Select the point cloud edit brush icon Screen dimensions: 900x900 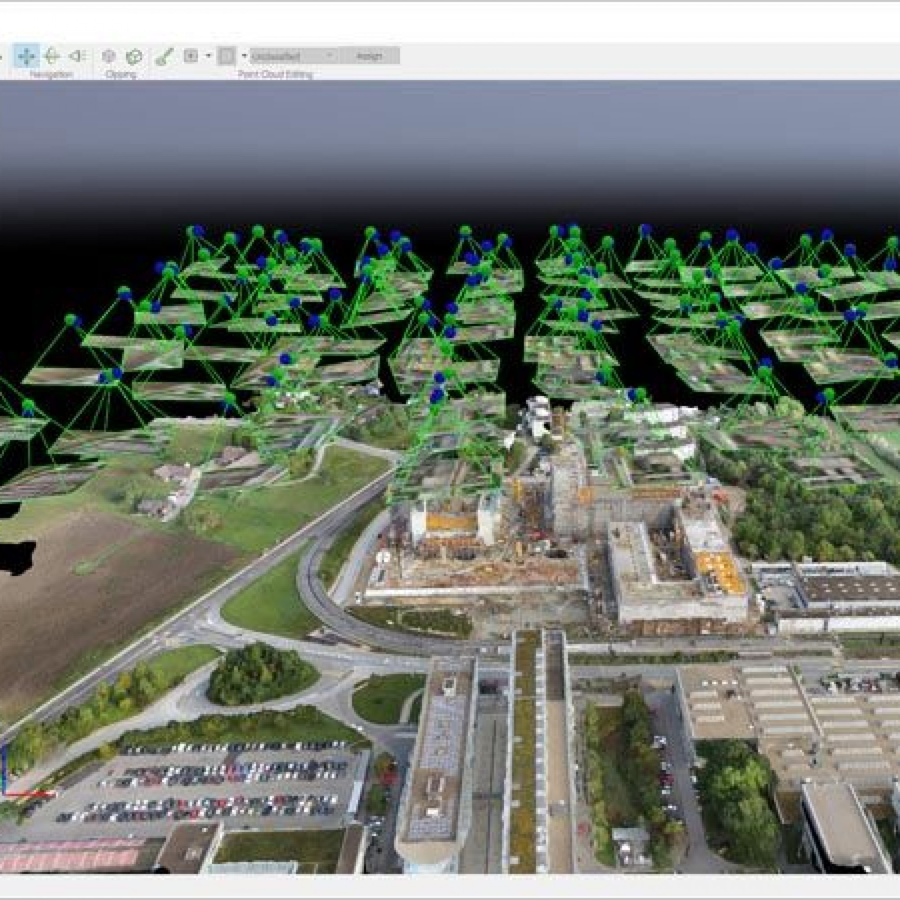coord(164,57)
